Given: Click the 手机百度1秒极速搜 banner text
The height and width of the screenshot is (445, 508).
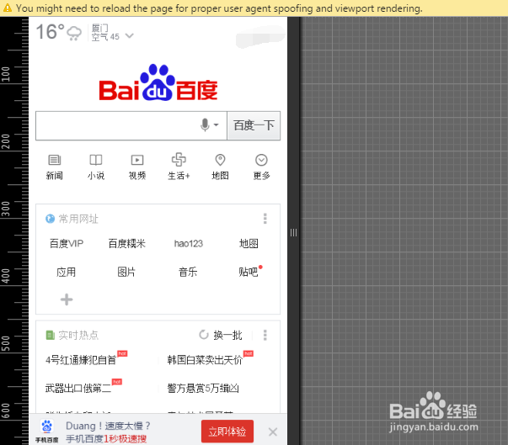Looking at the screenshot, I should [x=106, y=439].
